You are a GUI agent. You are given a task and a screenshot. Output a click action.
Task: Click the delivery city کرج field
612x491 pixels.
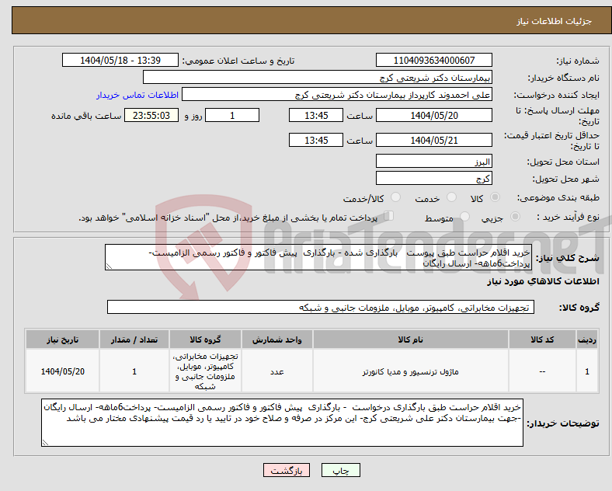coord(433,178)
